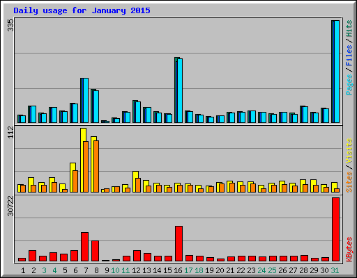The width and height of the screenshot is (357, 278).
Task: Click the day 16 hits bar
Action: (x=178, y=90)
